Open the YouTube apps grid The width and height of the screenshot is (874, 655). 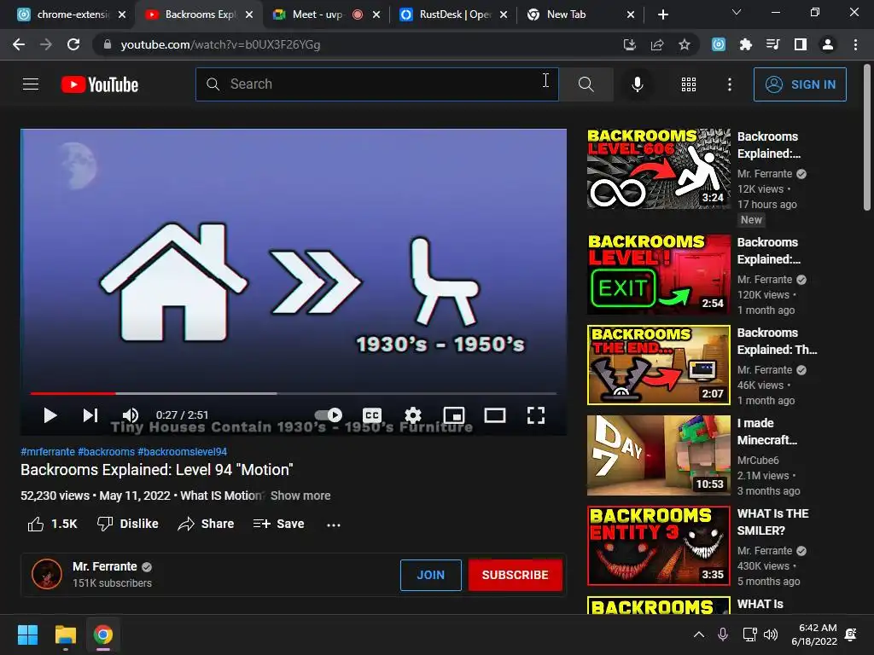[x=689, y=84]
